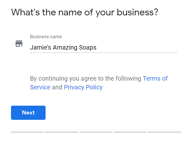
Task: Click the word "Service" in the link
Action: coord(40,87)
